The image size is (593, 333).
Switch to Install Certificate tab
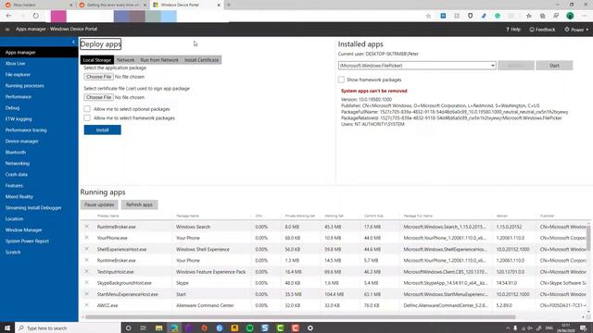pos(202,59)
